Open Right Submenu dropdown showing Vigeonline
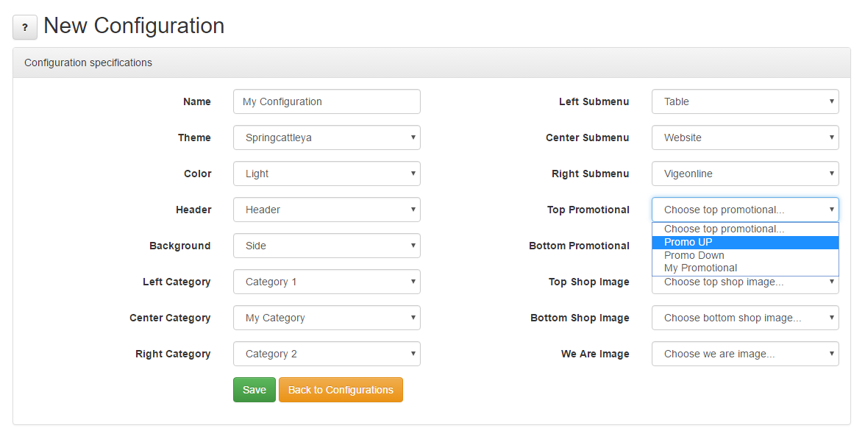 click(745, 174)
